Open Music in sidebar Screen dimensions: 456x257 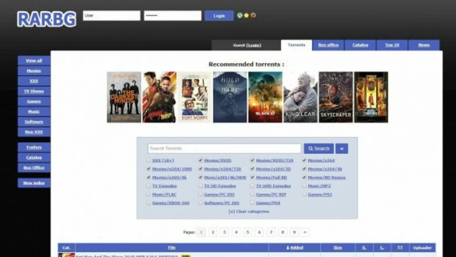click(34, 111)
